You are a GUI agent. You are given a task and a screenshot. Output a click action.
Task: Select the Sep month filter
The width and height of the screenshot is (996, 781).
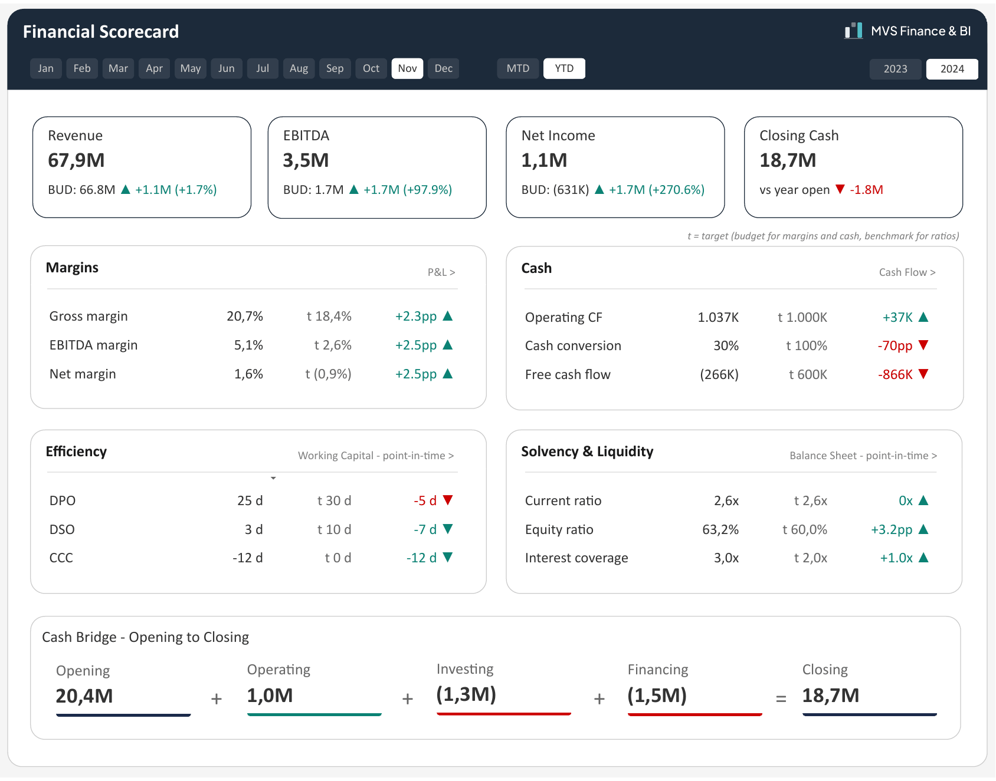click(x=335, y=68)
